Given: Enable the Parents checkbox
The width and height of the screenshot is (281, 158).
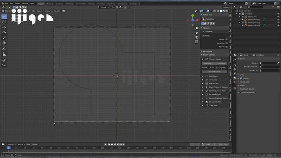Looking at the screenshot, I should [x=227, y=47].
